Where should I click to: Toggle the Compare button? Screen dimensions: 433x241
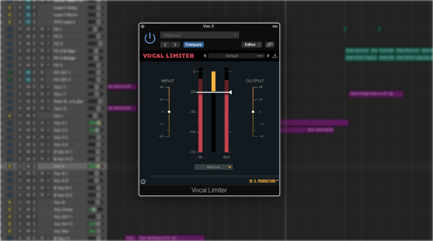(194, 45)
